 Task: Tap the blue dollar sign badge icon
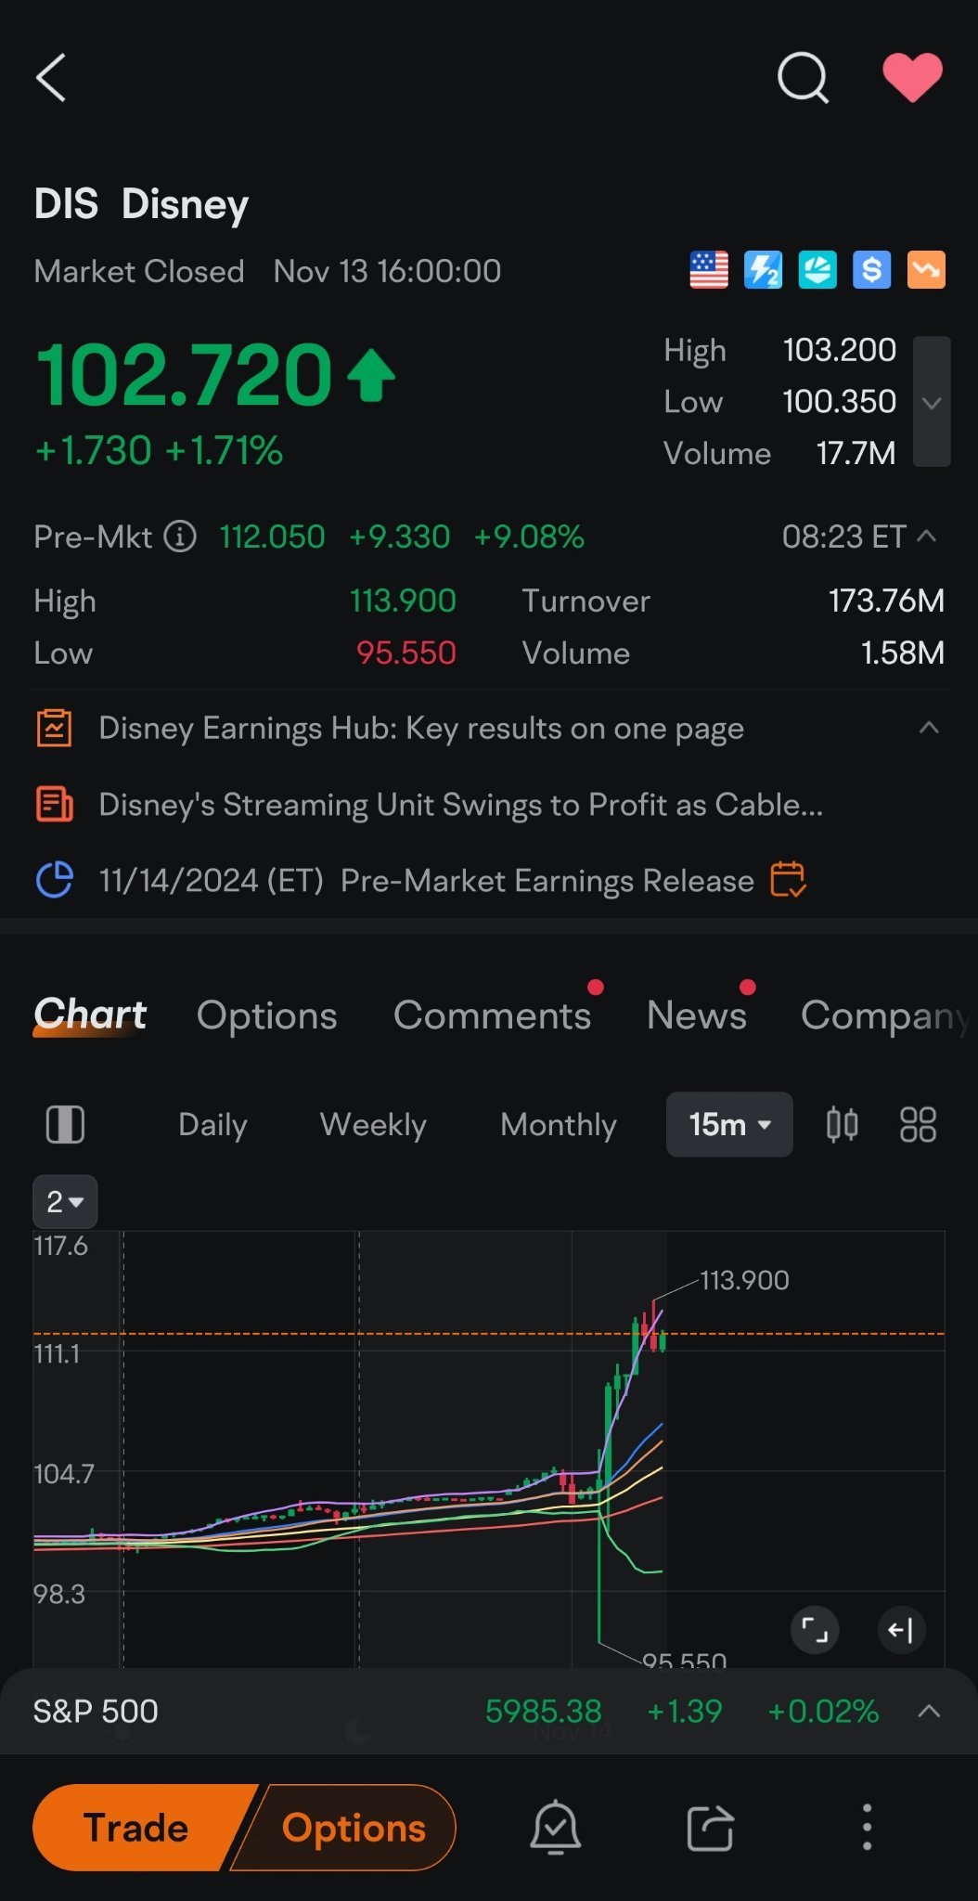872,270
